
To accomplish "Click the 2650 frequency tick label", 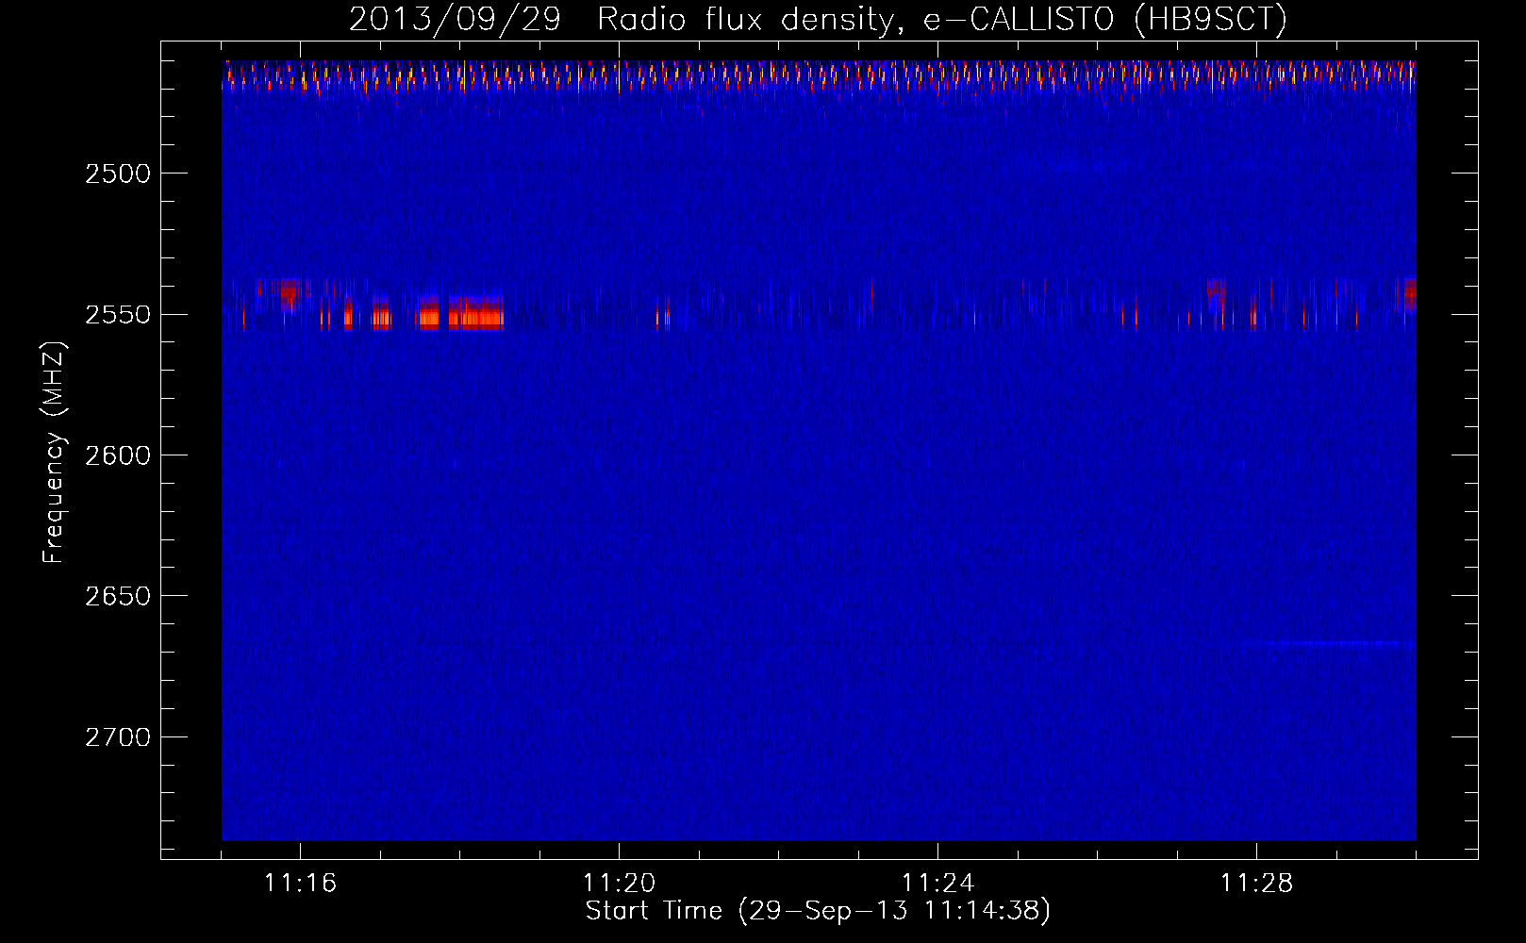I will [118, 596].
